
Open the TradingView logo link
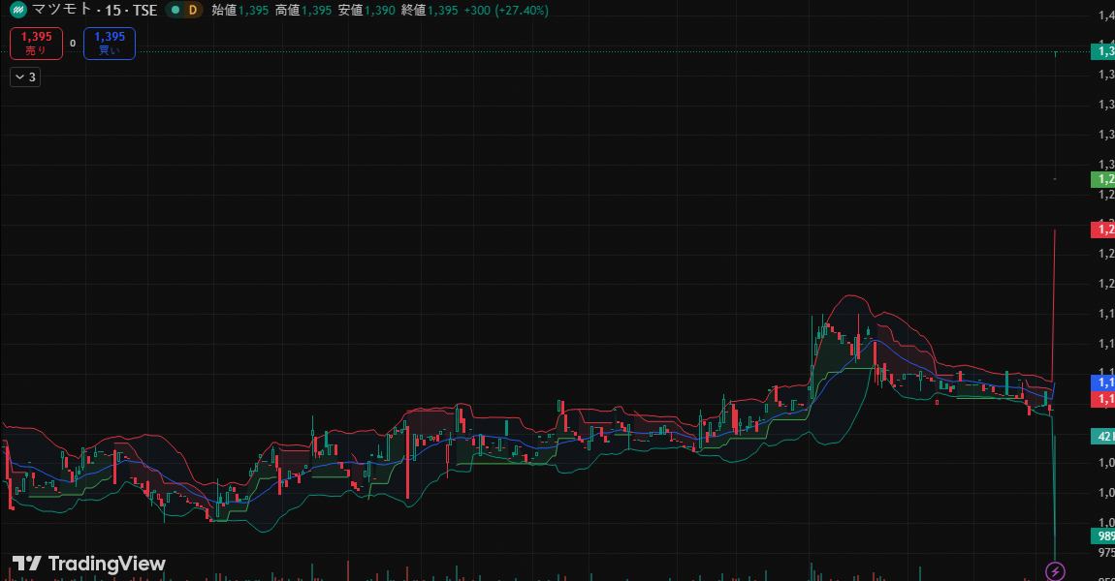pyautogui.click(x=89, y=564)
